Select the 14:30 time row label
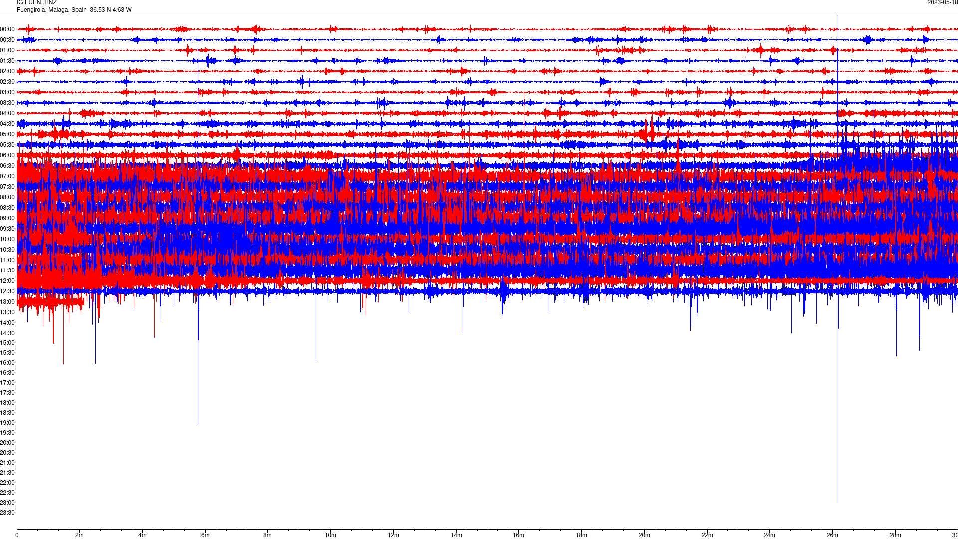 pos(7,333)
